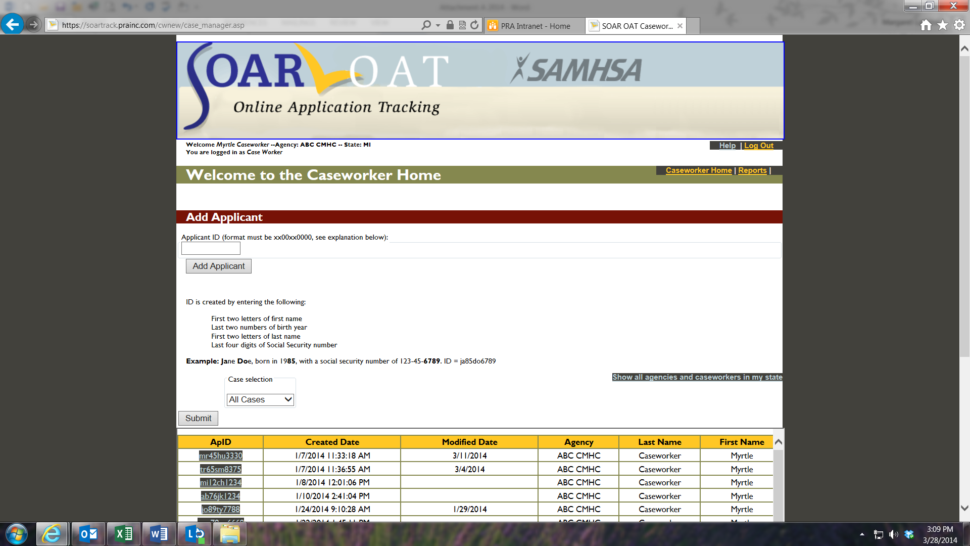Expand the All Cases dropdown
The image size is (970, 546).
[260, 400]
